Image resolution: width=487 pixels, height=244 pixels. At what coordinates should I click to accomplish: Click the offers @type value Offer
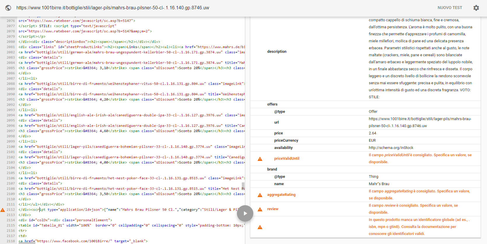click(373, 112)
